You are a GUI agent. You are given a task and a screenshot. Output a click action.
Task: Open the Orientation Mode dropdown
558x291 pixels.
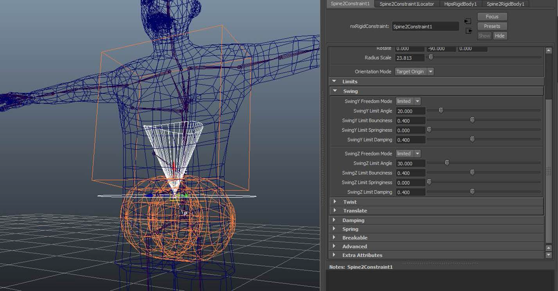coord(414,71)
